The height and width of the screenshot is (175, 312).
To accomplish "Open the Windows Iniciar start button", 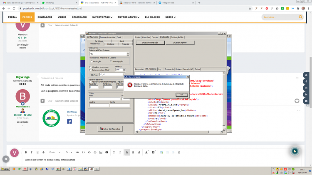I will click(x=5, y=169).
